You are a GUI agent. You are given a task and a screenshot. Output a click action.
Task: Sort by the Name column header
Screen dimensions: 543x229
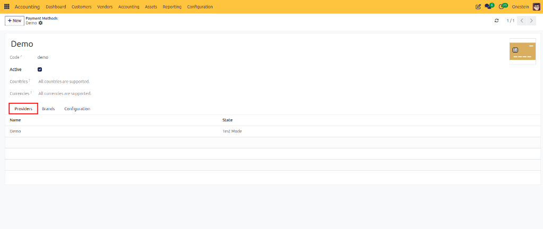click(x=15, y=120)
